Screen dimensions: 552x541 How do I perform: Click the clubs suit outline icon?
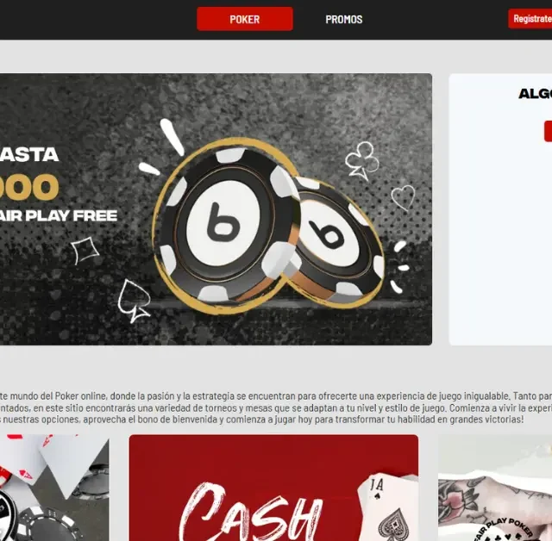click(x=361, y=160)
